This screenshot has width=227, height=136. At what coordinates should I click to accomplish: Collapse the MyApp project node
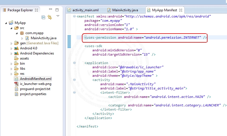[6, 23]
